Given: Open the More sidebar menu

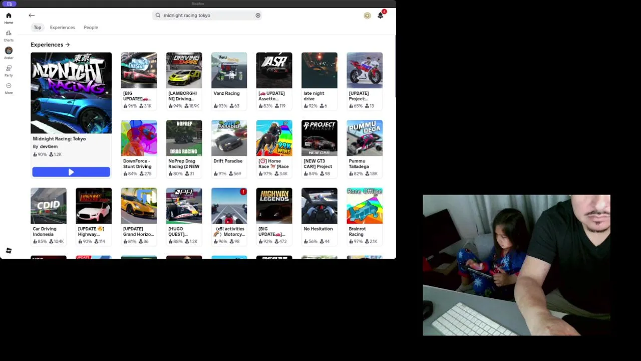Looking at the screenshot, I should point(9,88).
